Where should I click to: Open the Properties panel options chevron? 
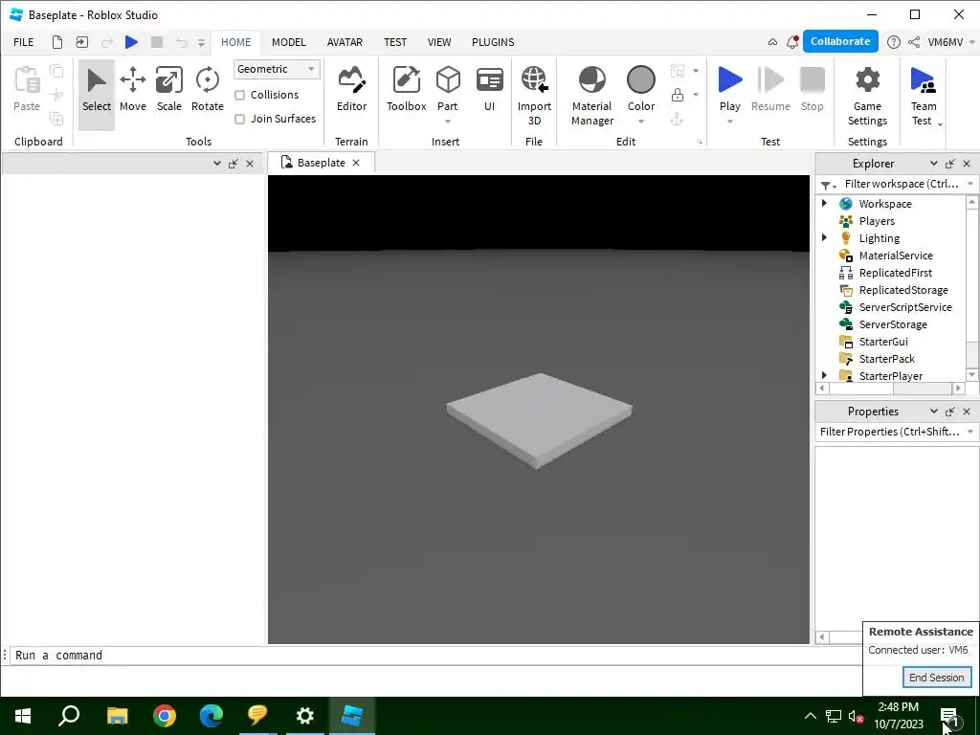coord(934,412)
